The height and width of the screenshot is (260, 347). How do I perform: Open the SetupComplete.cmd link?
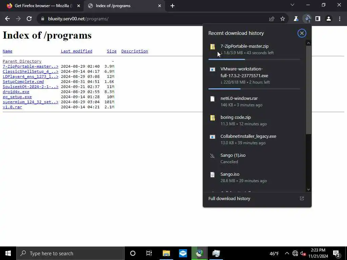click(23, 82)
